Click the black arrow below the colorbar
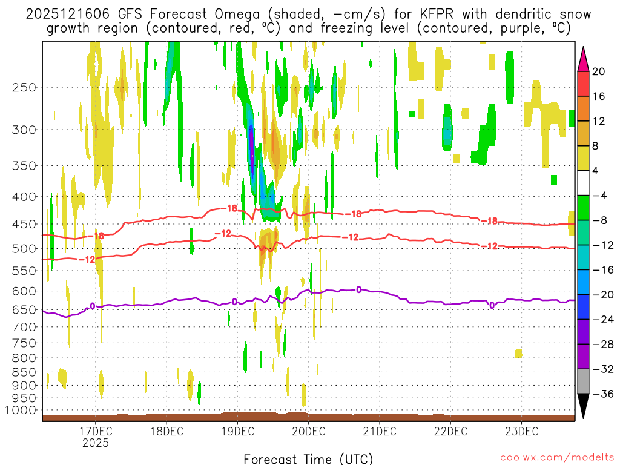 point(584,406)
